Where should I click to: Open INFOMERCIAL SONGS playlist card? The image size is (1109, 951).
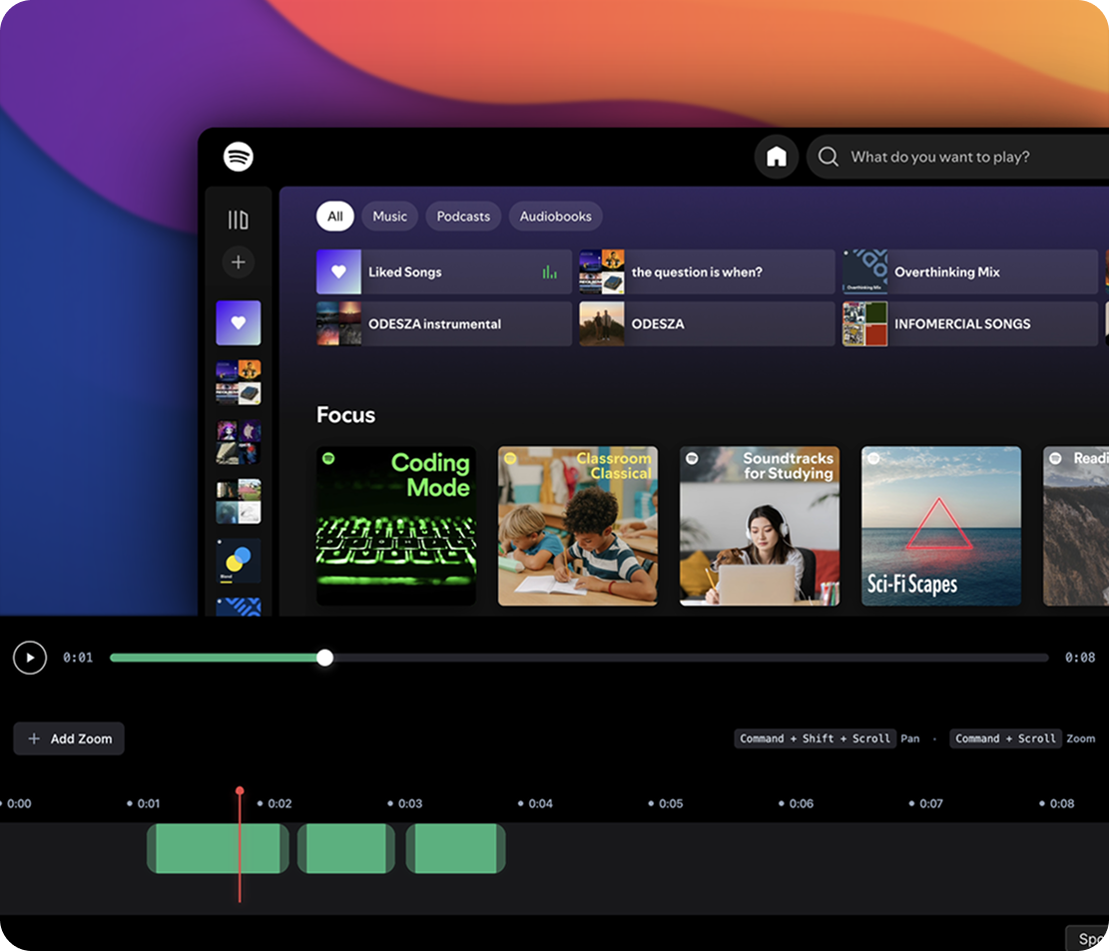pos(969,324)
